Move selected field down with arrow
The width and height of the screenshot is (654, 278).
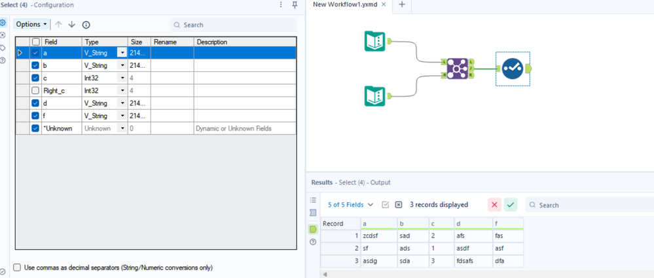pyautogui.click(x=72, y=25)
